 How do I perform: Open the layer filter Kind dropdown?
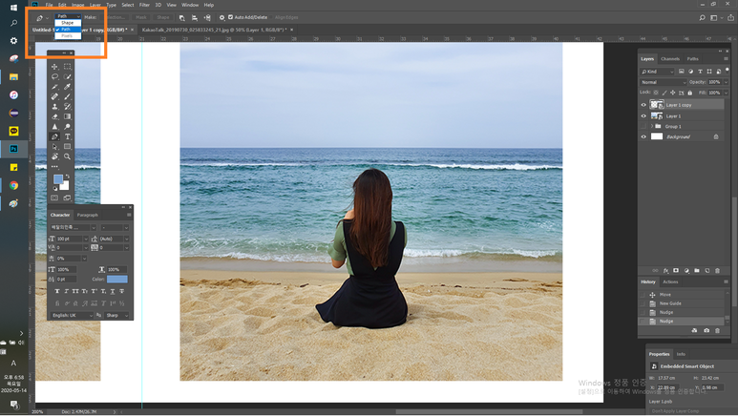pos(657,72)
